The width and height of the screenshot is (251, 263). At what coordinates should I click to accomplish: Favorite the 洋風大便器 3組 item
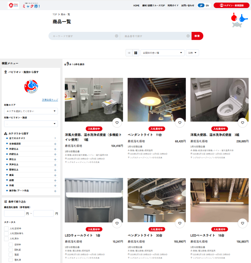[243, 123]
